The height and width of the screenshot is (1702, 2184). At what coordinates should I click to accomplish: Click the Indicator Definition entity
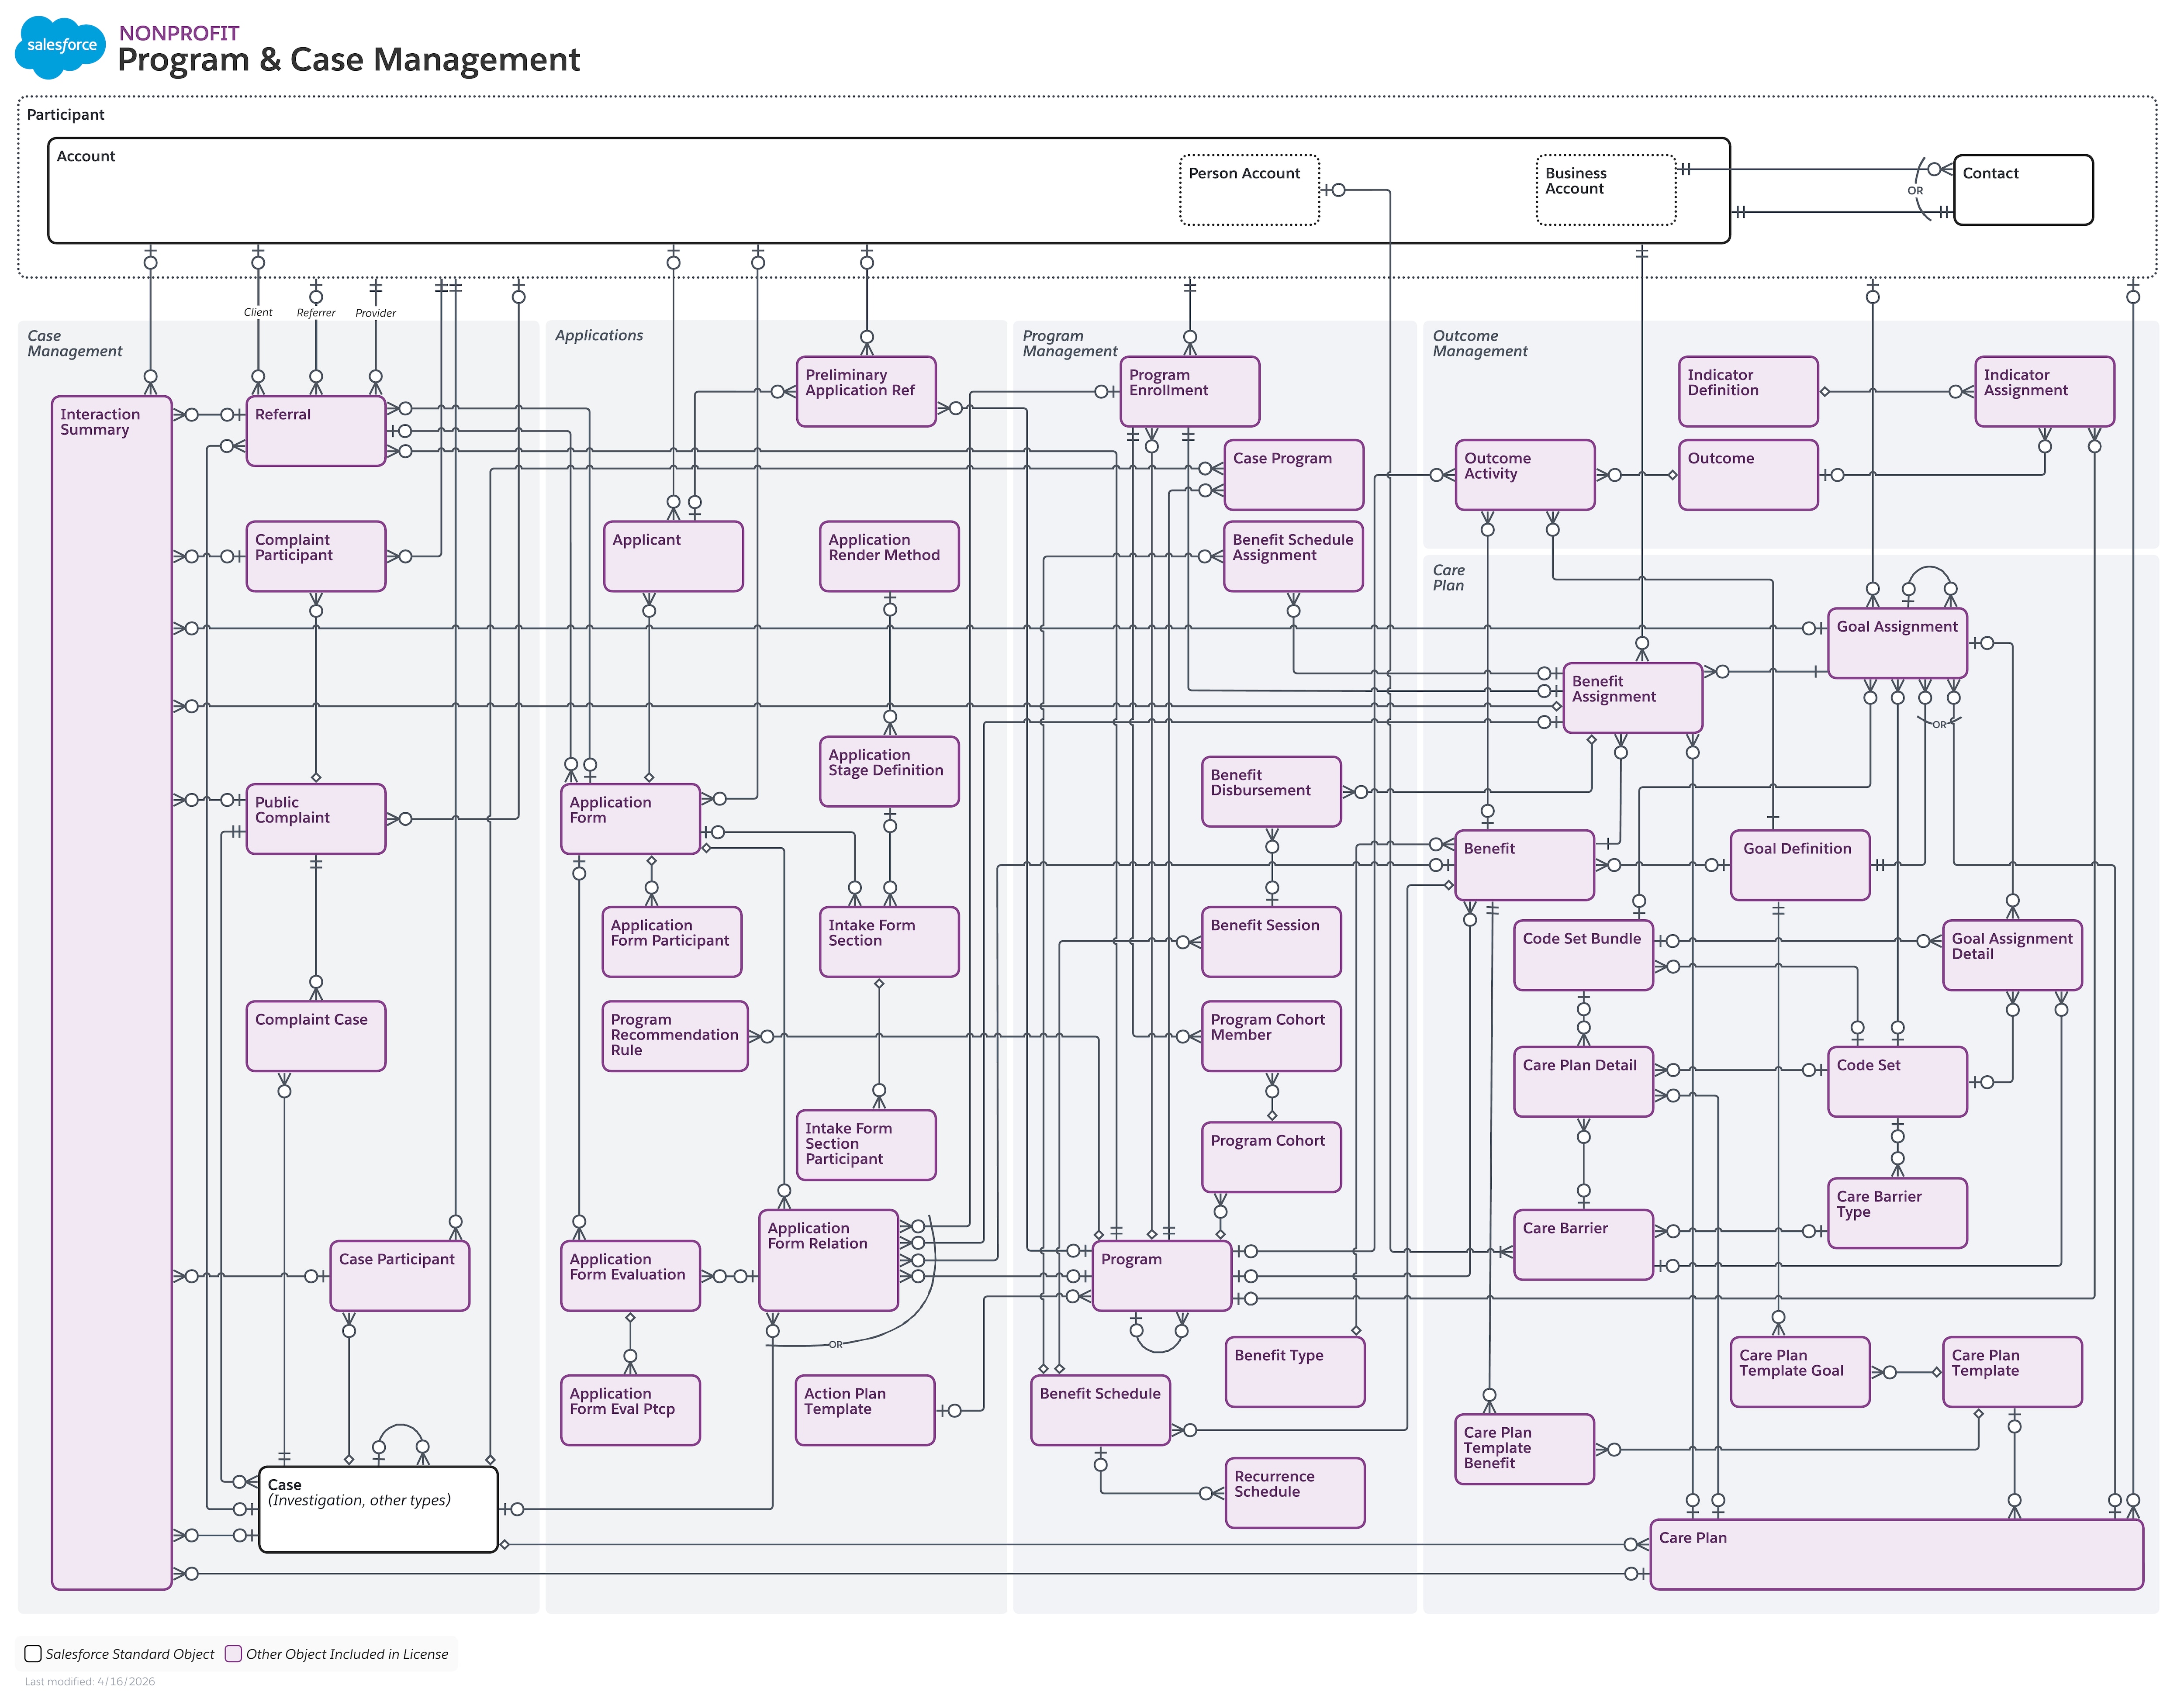pos(1749,392)
